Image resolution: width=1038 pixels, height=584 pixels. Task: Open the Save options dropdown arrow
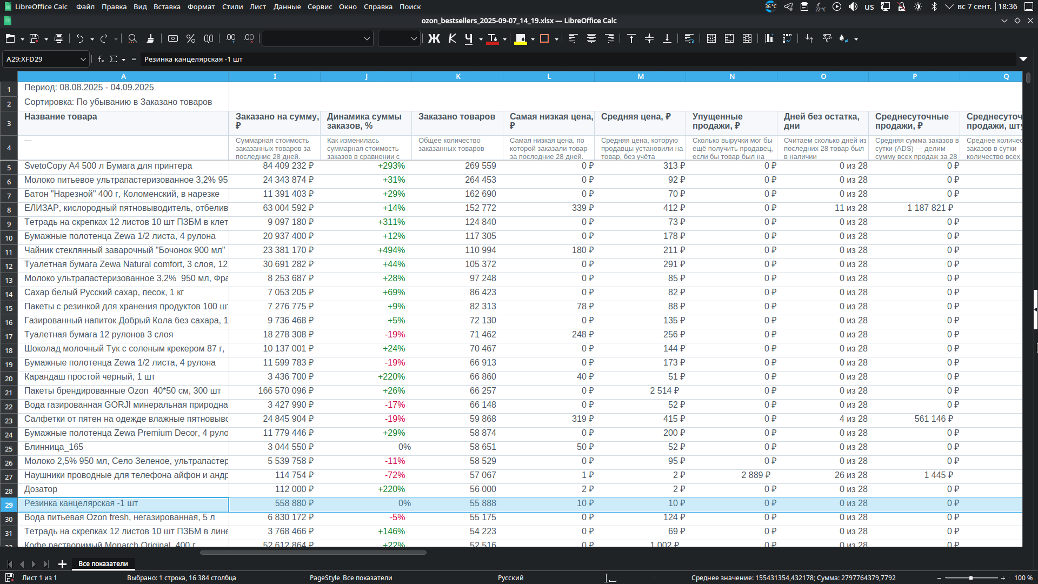[x=46, y=39]
